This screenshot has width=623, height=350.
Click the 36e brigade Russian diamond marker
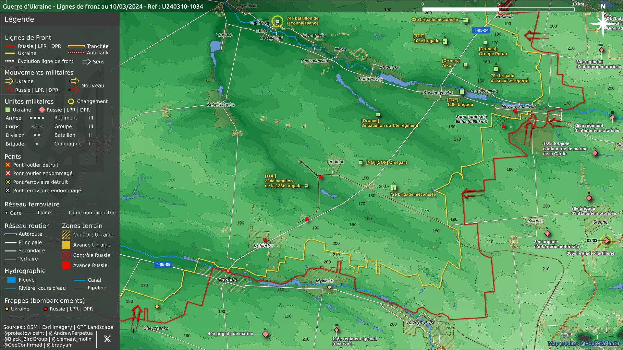(x=589, y=198)
